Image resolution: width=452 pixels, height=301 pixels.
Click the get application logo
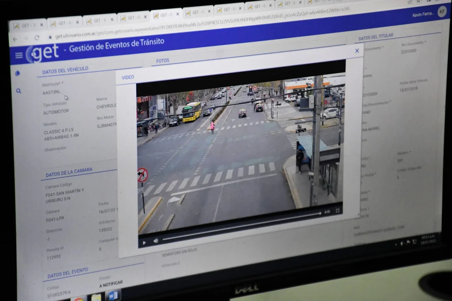(x=42, y=54)
